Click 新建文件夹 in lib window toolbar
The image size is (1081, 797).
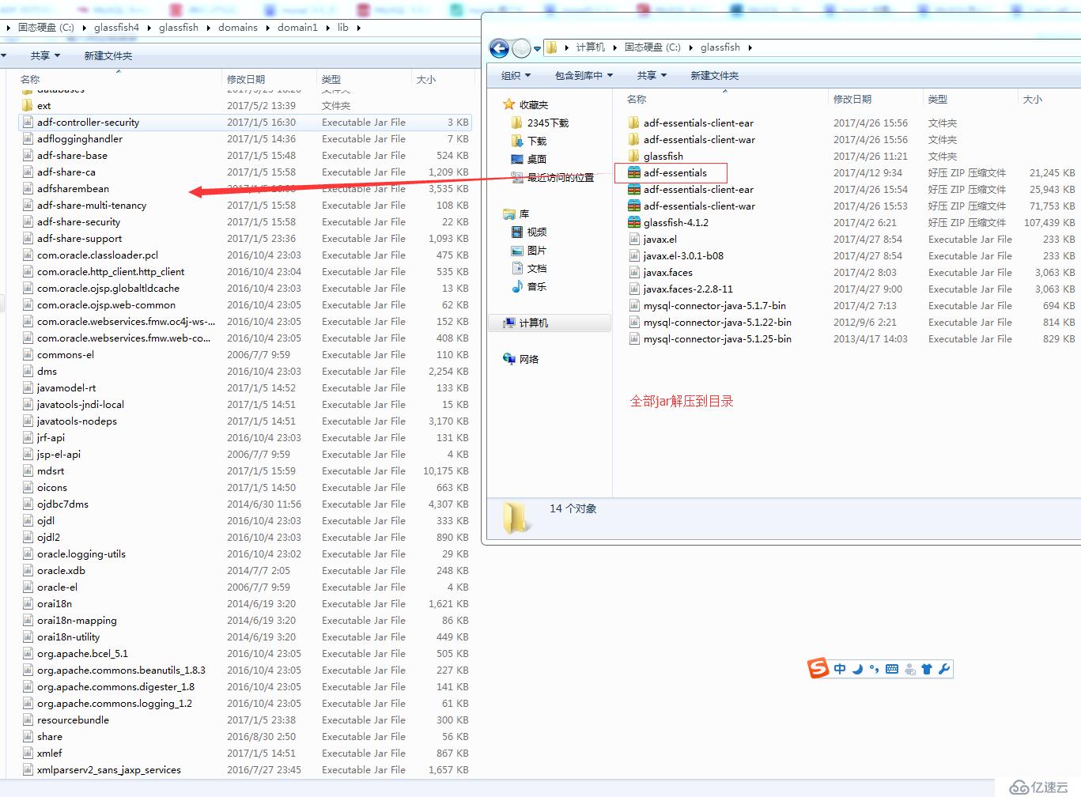pos(108,56)
